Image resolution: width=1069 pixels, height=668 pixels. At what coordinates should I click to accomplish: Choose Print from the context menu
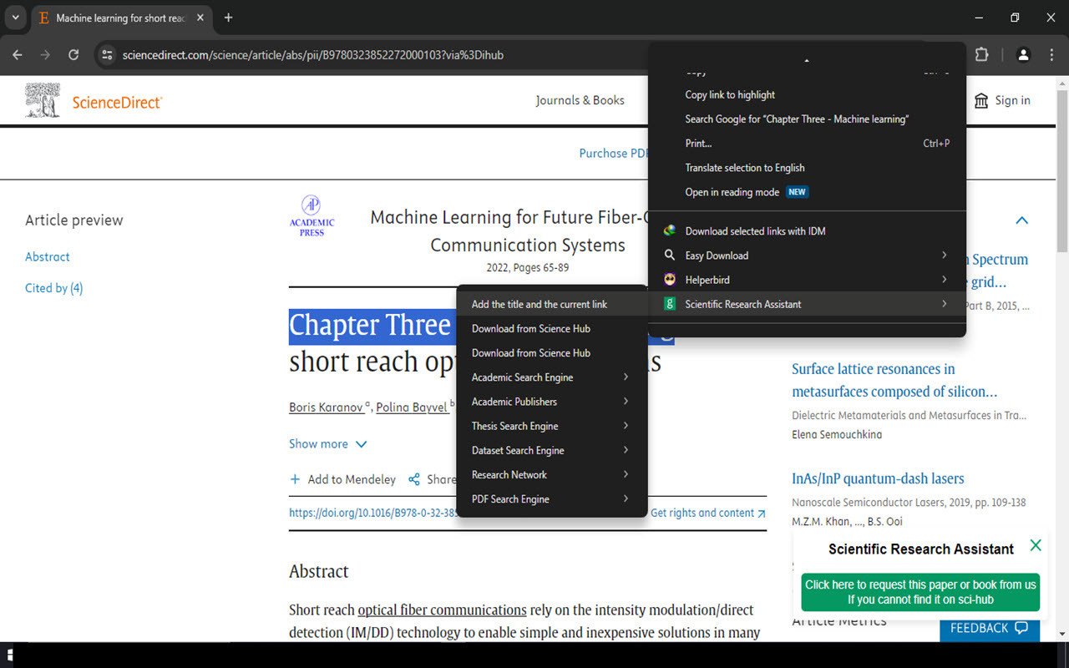tap(808, 144)
